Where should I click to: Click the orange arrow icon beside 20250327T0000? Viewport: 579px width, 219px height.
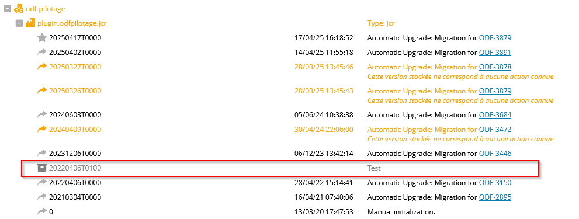click(42, 67)
